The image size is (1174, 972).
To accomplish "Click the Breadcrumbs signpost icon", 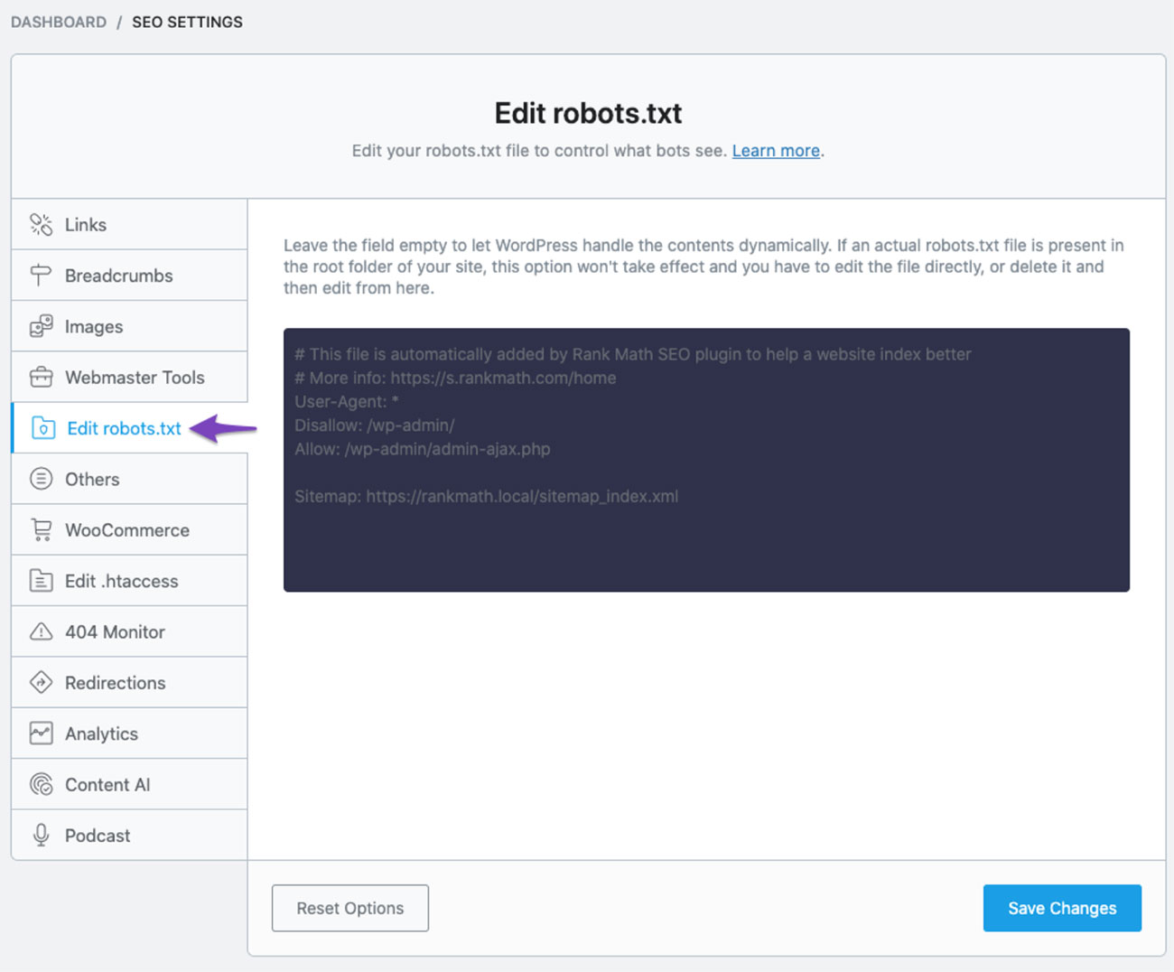I will (41, 276).
